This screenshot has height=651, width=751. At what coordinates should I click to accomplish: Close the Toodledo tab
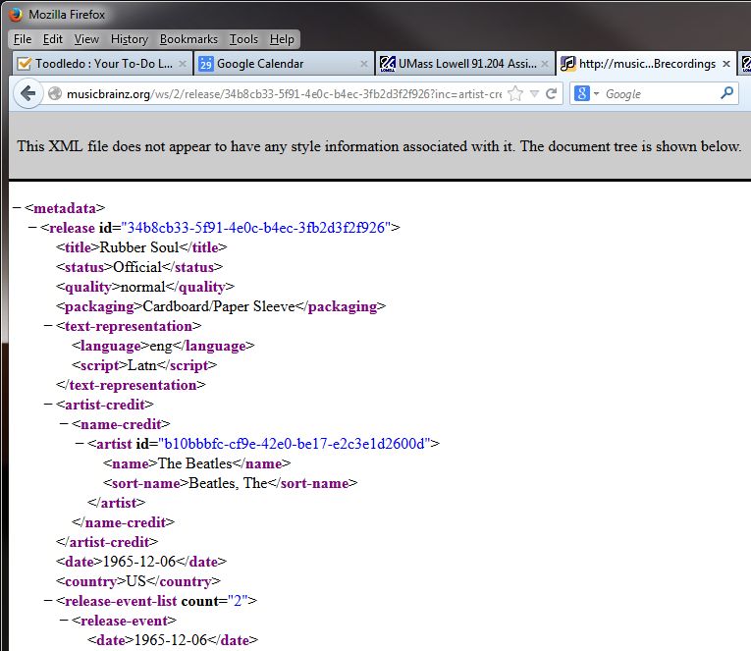click(x=183, y=64)
